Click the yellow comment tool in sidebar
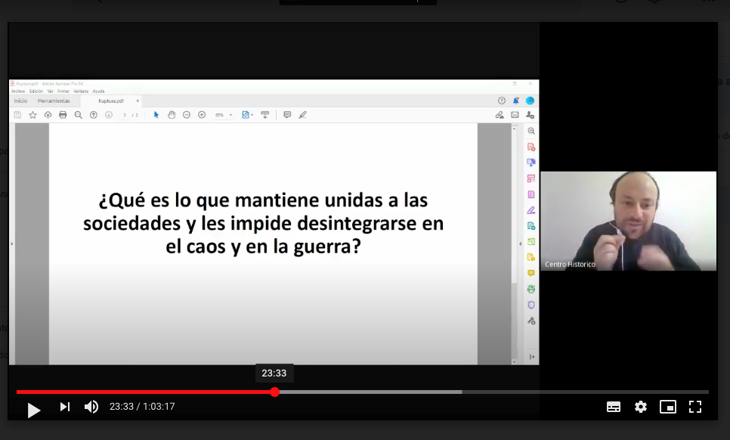 pos(531,273)
